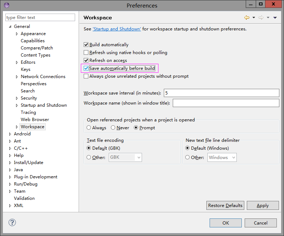Click the Restore Defaults button

[x=225, y=205]
